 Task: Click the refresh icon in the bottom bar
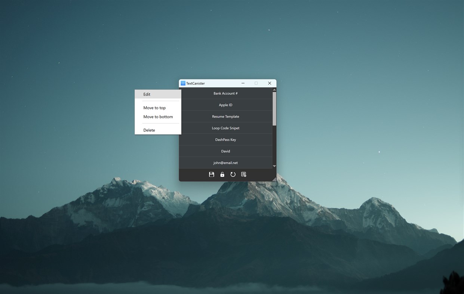point(233,174)
